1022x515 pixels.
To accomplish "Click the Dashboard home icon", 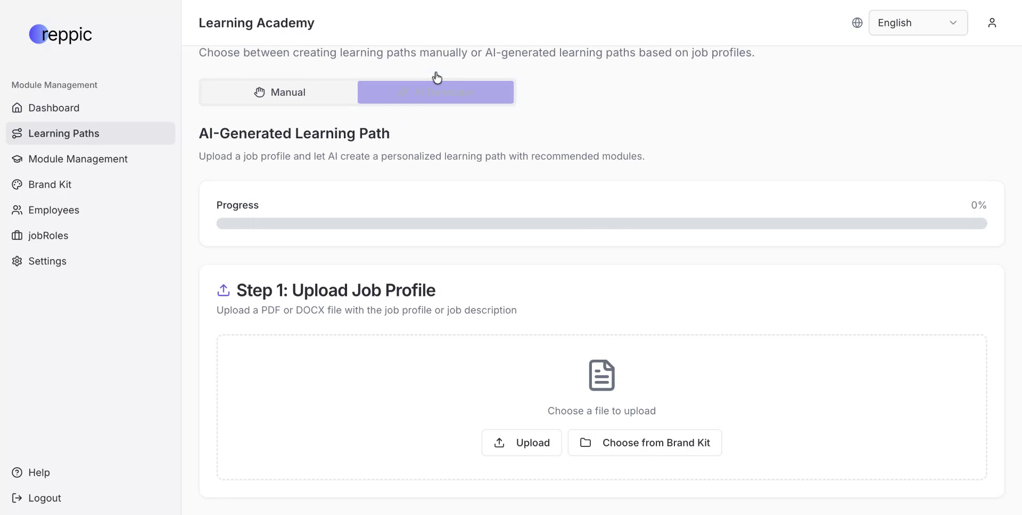I will (x=17, y=108).
